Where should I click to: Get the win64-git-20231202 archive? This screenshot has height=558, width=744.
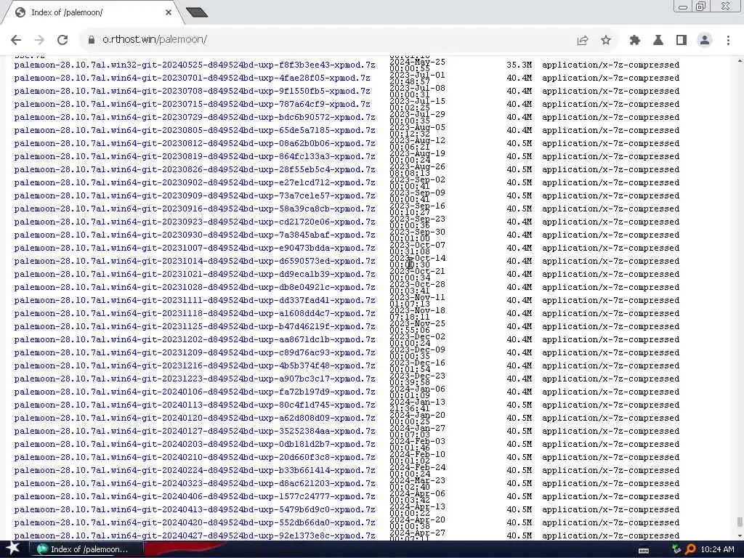[195, 339]
